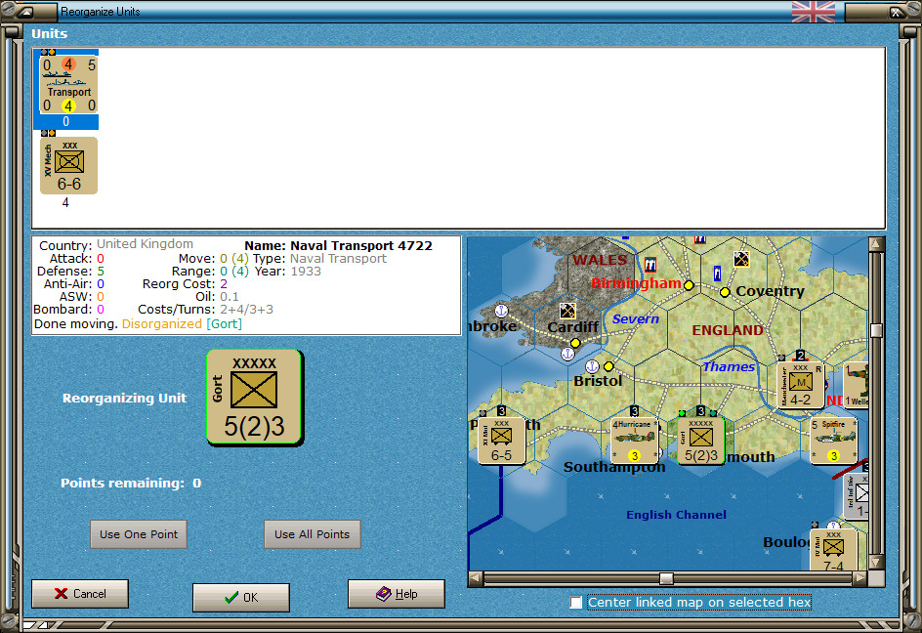
Task: Select the XV Mech 6-6 unit counter
Action: [x=68, y=166]
